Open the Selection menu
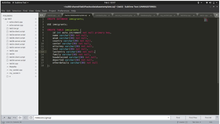This screenshot has width=220, height=124. pos(17,11)
